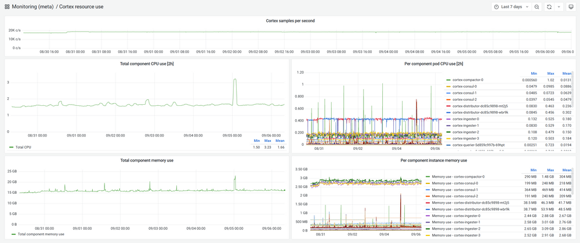The height and width of the screenshot is (243, 580).
Task: Cycle the display view mode
Action: [x=571, y=7]
